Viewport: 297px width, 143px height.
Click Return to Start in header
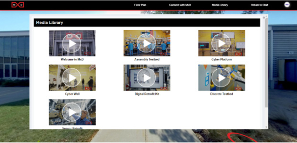pos(259,5)
